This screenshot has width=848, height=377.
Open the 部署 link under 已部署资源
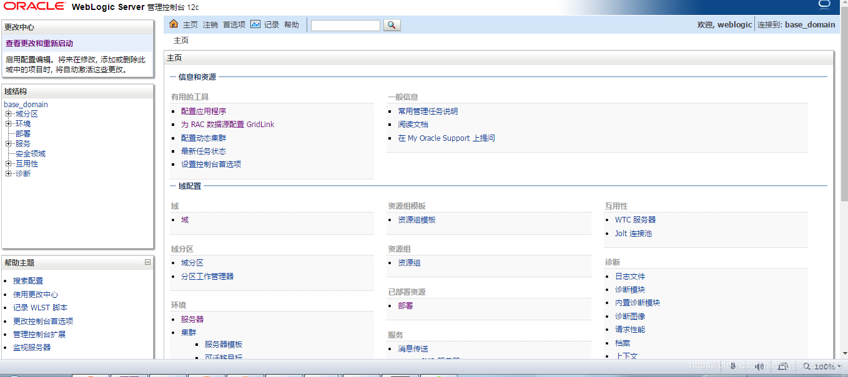click(x=405, y=306)
